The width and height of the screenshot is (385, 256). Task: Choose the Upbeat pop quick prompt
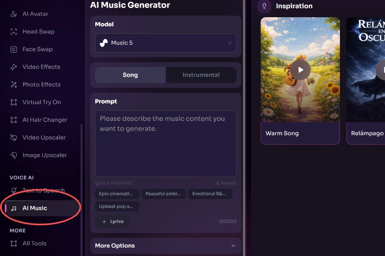117,206
